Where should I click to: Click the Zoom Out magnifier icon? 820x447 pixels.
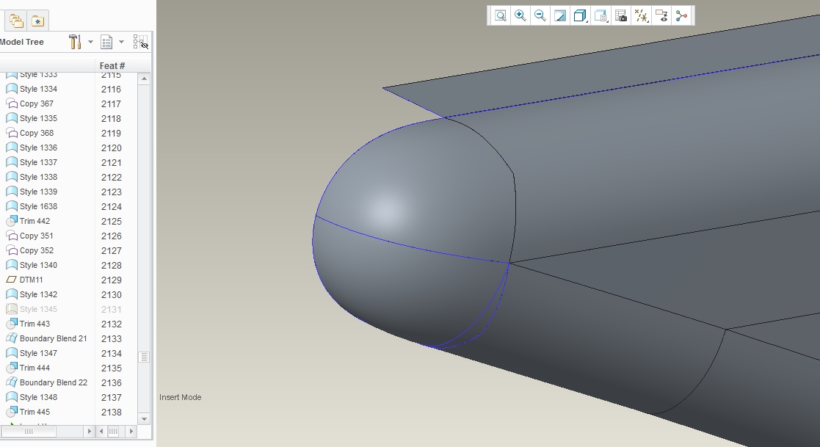540,15
